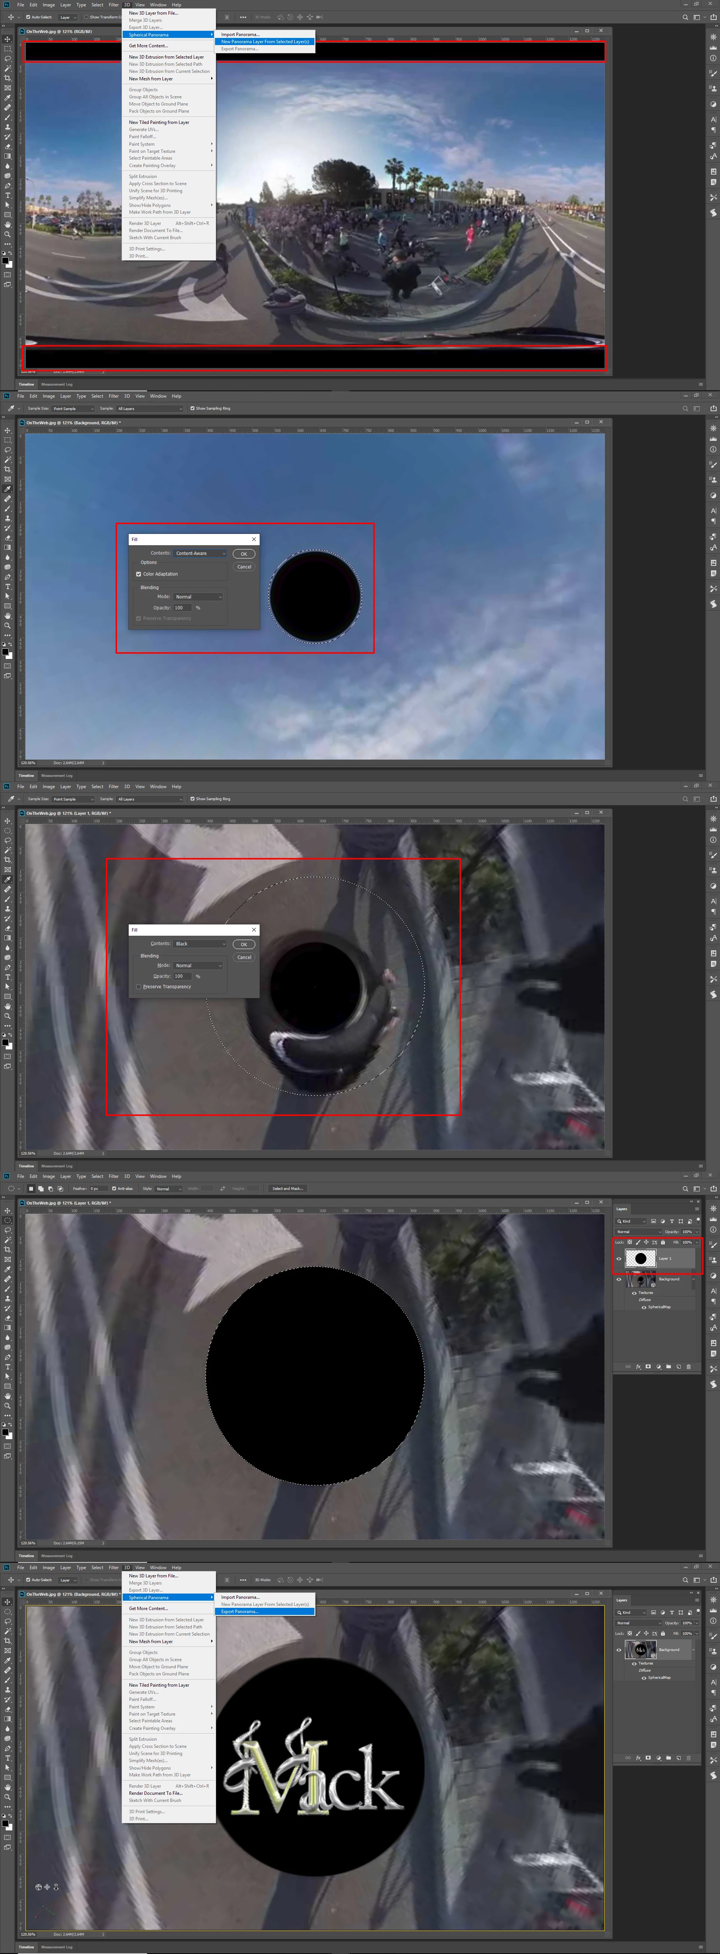Select Elliptical Marquee tool in the Select and Mask window

[x=8, y=1220]
